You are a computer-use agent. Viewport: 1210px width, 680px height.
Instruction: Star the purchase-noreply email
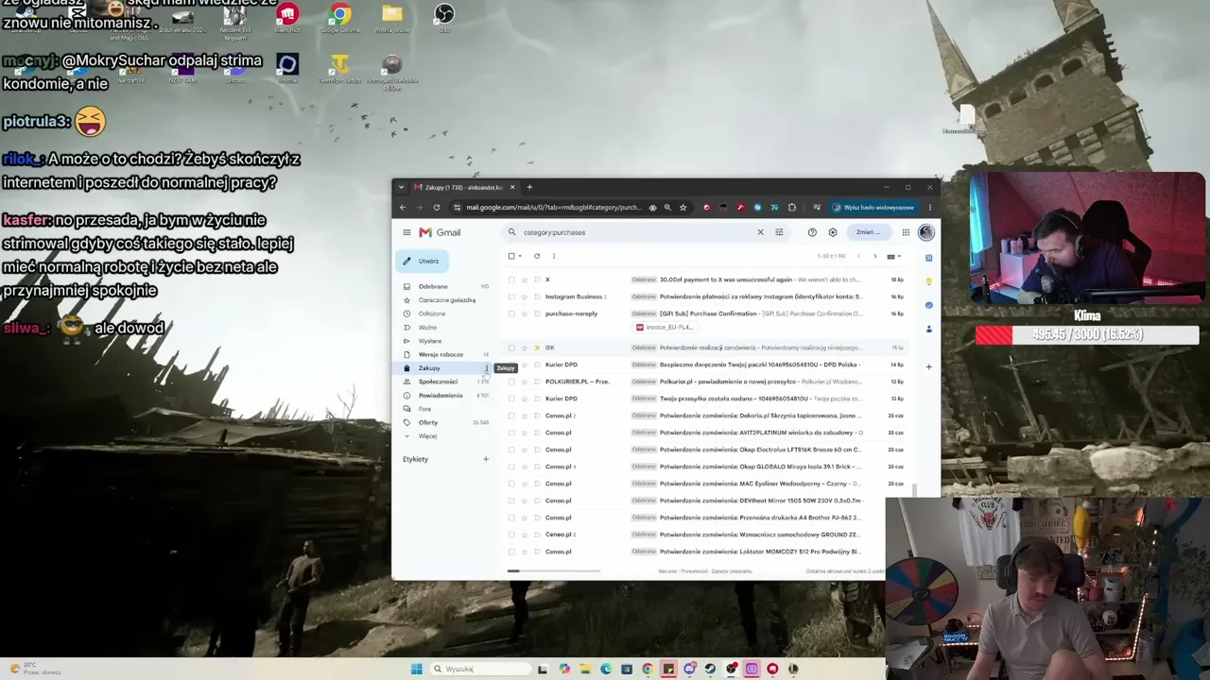tap(525, 314)
